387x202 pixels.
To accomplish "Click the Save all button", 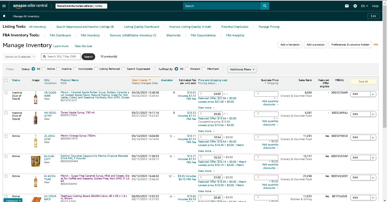I will 363,81.
